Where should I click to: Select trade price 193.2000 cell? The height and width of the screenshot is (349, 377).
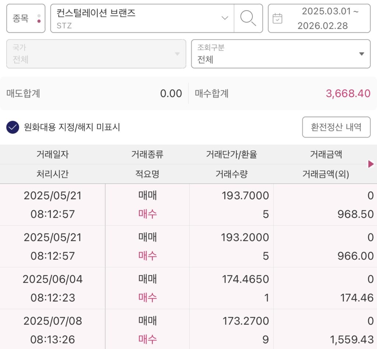(245, 237)
